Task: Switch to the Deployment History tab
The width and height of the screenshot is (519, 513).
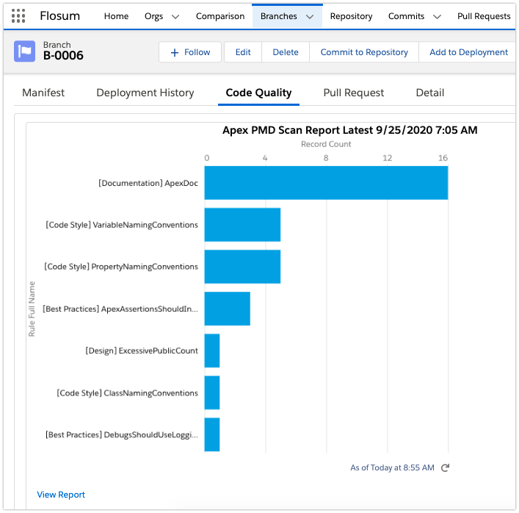Action: (145, 93)
